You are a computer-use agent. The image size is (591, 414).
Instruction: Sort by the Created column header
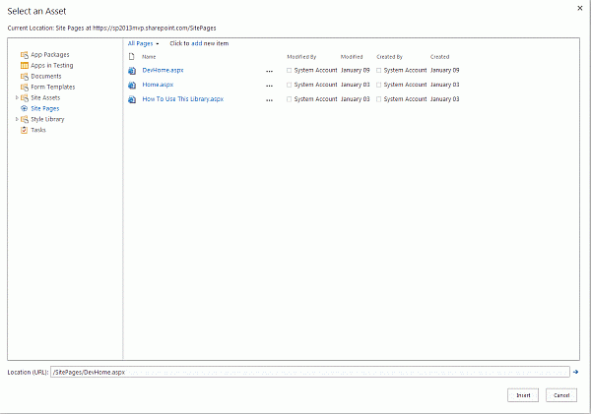(x=440, y=57)
